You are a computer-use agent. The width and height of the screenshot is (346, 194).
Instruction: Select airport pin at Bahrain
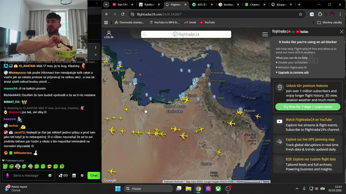point(120,63)
